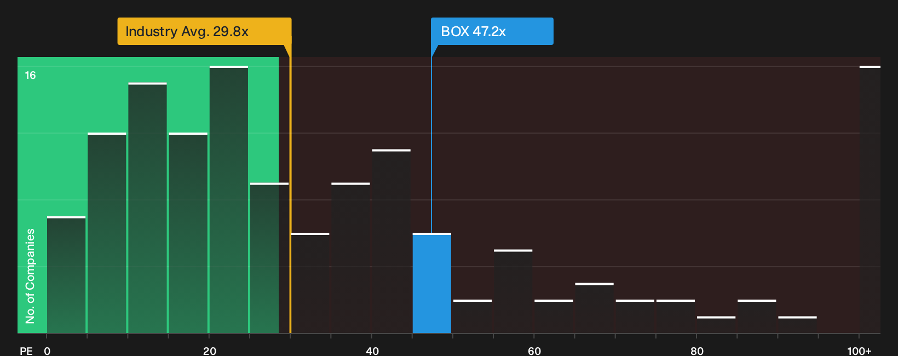Click the No. of Companies axis label

point(30,275)
